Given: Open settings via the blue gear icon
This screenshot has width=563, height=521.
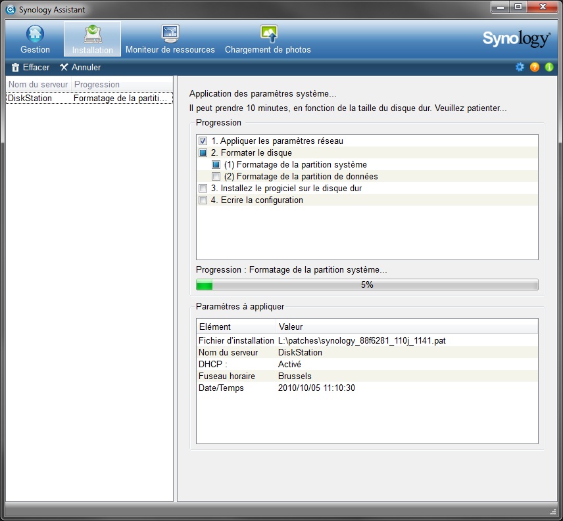Looking at the screenshot, I should (x=520, y=67).
